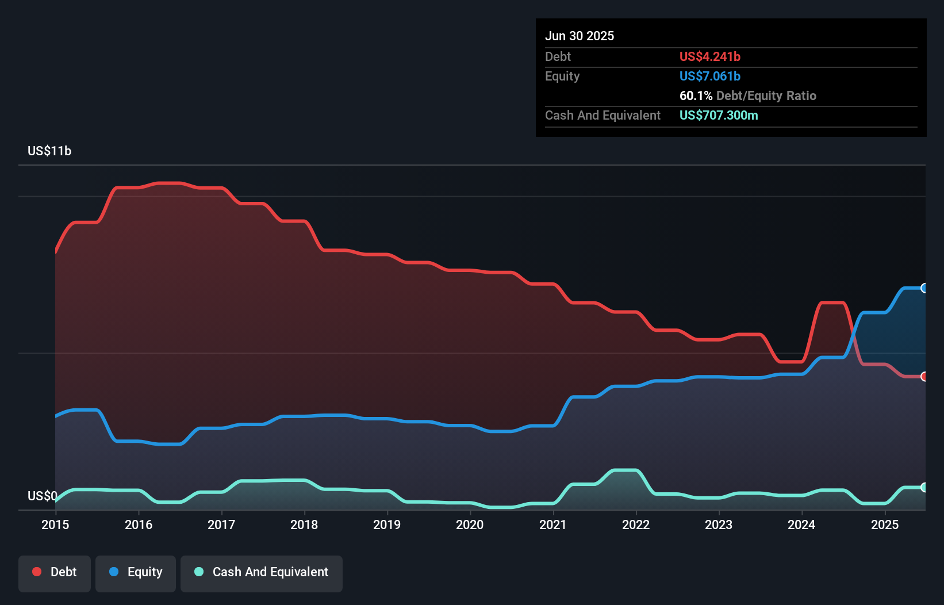Select the blue endpoint marker on the Equity line
Screen dimensions: 944x605
tap(924, 288)
